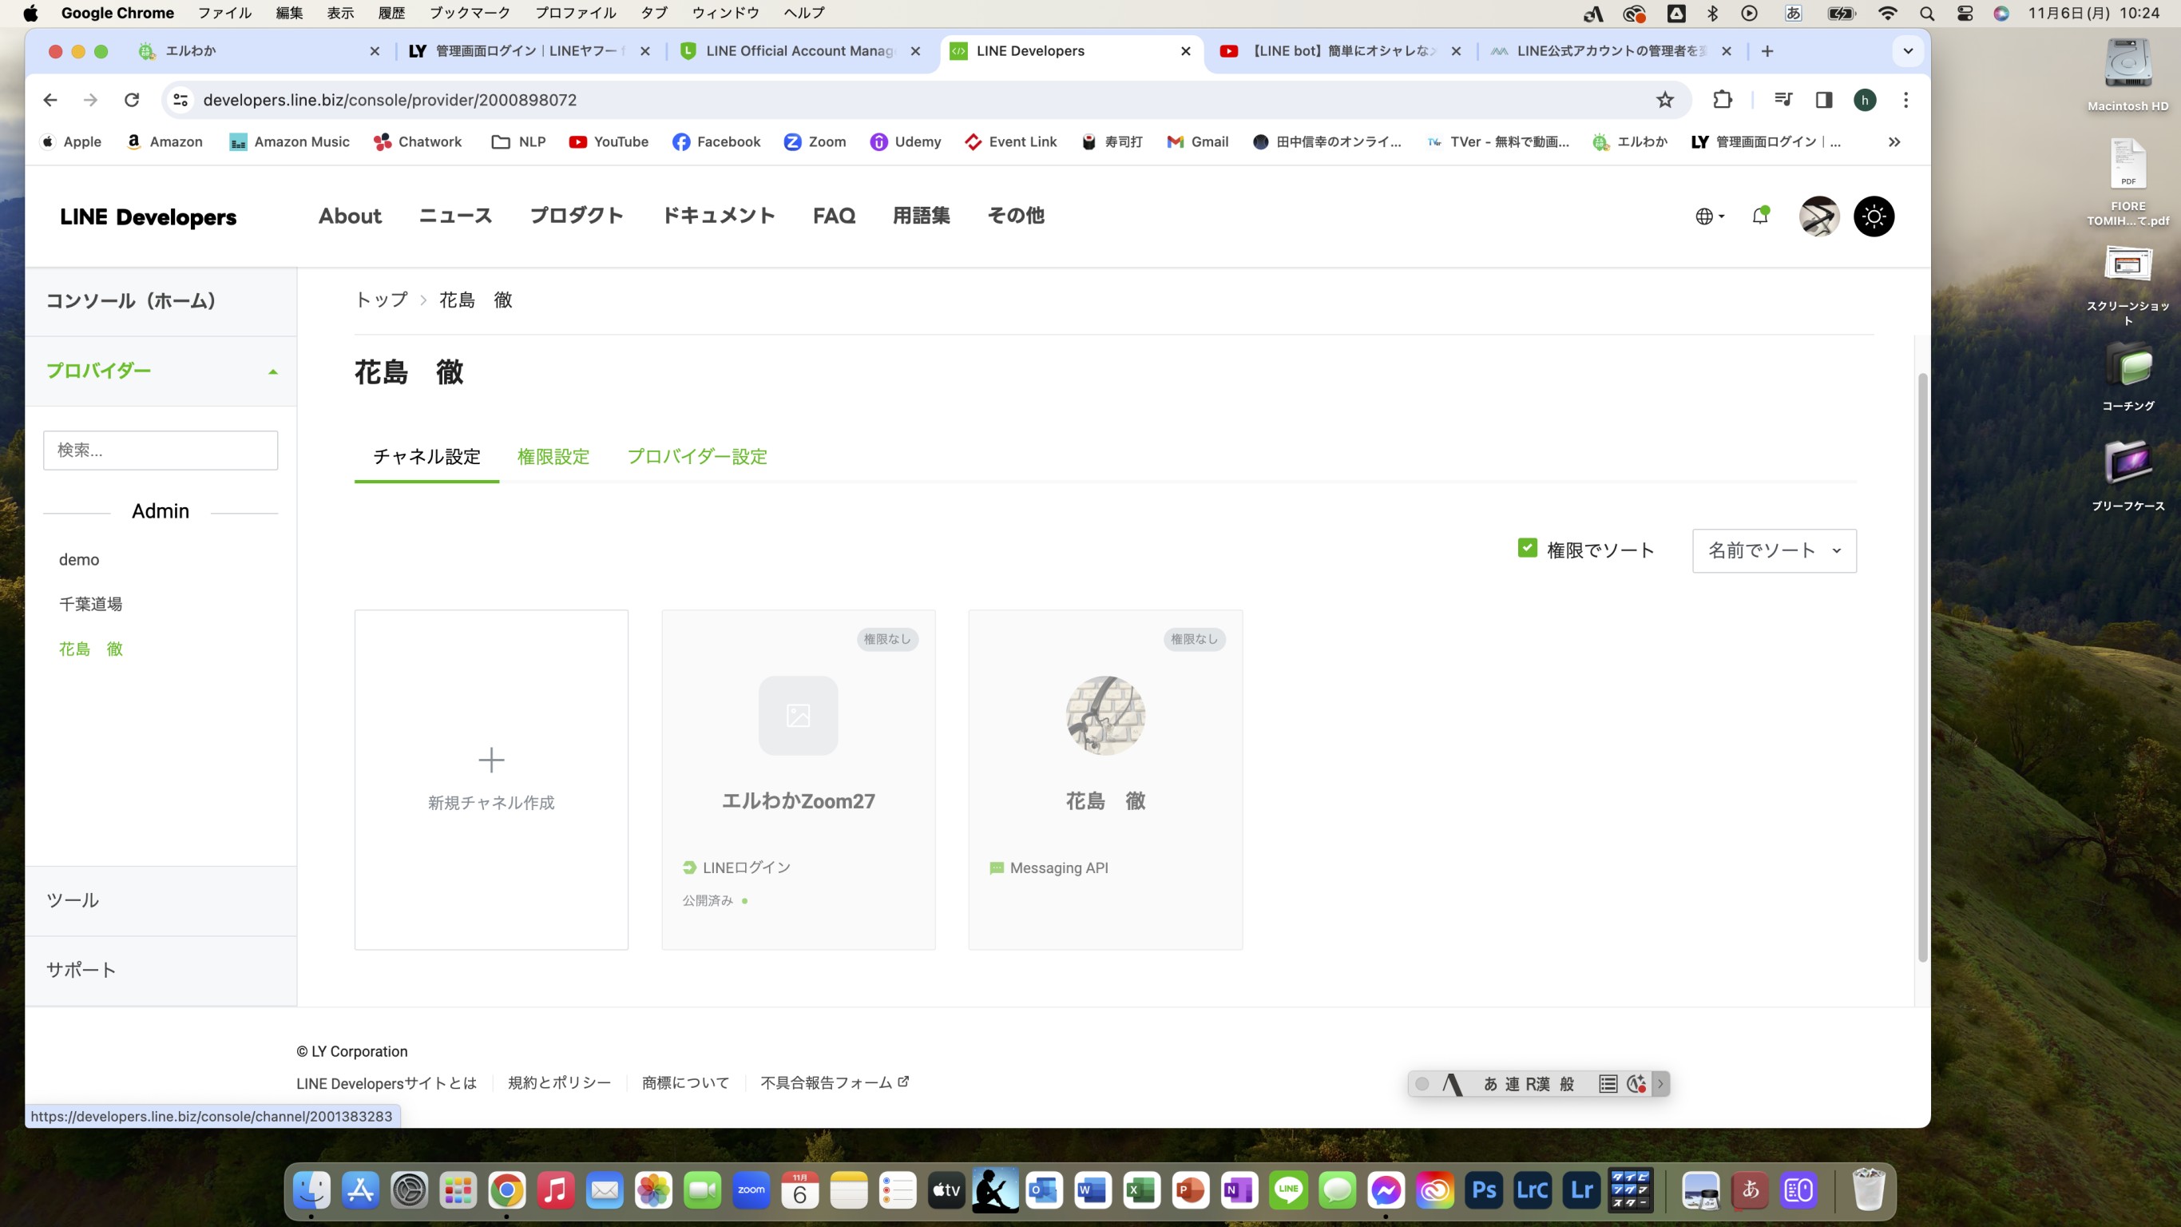Viewport: 2181px width, 1227px height.
Task: Open the NLP bookmarks folder
Action: pyautogui.click(x=519, y=141)
